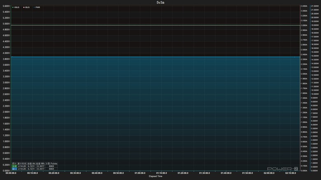Click the 00:30:00.0 time axis label
This screenshot has width=321, height=180.
75,173
